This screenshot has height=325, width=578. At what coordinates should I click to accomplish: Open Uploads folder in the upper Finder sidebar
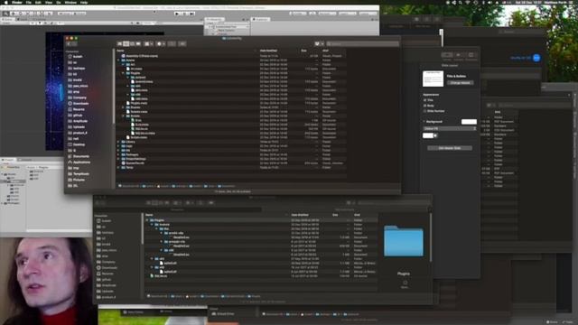[x=76, y=127]
